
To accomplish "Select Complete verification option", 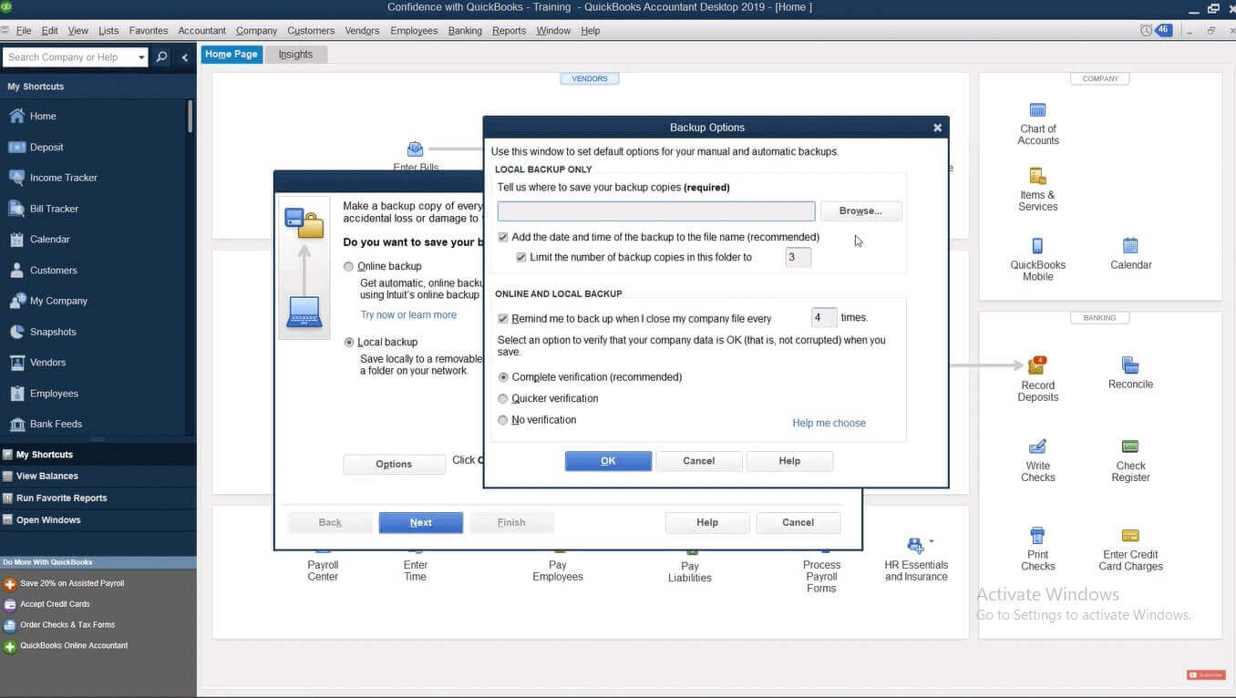I will coord(503,377).
